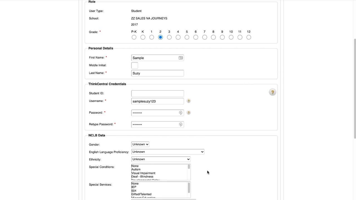Open the Gender dropdown
This screenshot has width=356, height=200.
(x=140, y=144)
